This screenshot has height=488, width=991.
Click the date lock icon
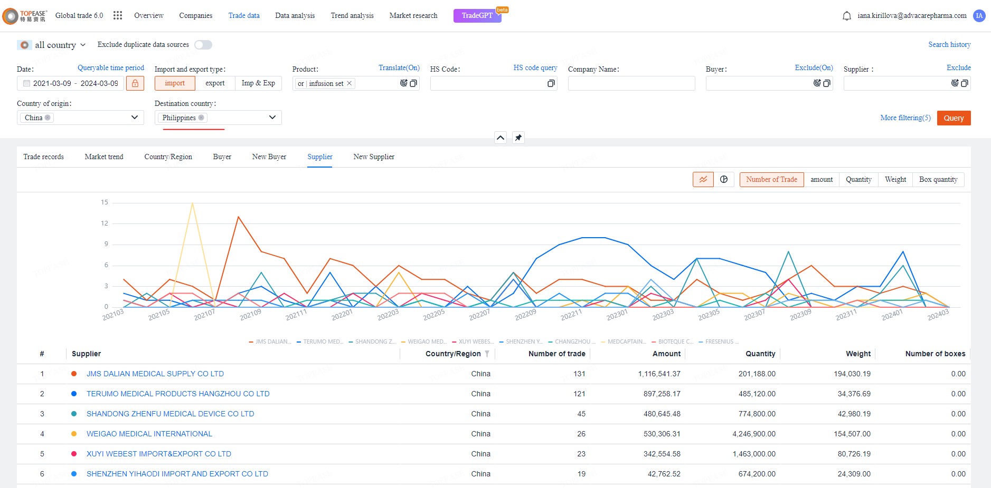coord(135,83)
